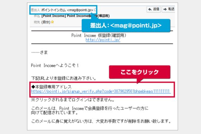Click the text 下記URLより本登録にお進み下さい。
201x134 pixels.
point(64,78)
